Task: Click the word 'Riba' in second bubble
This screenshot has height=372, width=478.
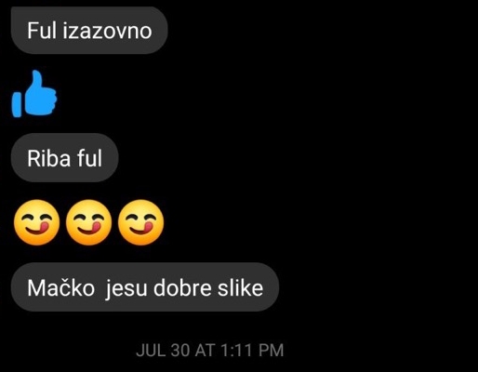Action: (49, 158)
